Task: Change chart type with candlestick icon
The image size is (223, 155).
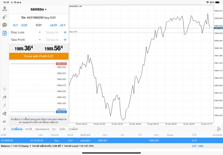Action: pyautogui.click(x=5, y=97)
